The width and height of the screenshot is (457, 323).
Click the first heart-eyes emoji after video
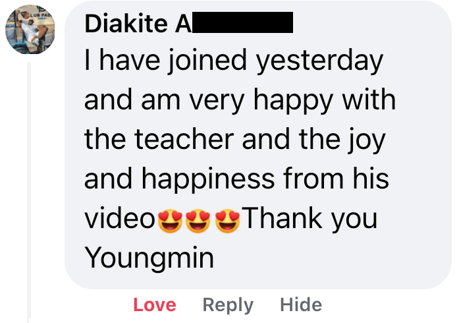tap(170, 221)
